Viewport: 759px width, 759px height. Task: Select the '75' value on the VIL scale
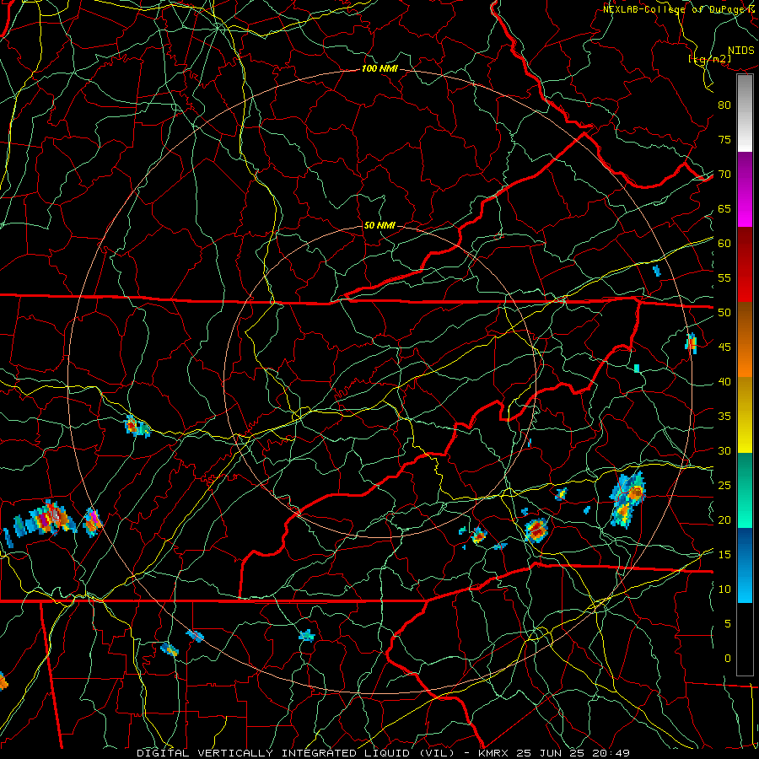[724, 139]
